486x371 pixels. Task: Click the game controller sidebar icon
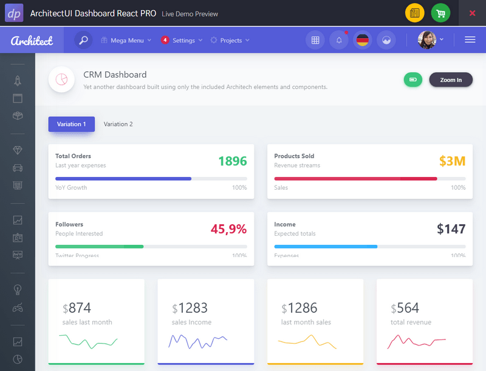point(18,308)
